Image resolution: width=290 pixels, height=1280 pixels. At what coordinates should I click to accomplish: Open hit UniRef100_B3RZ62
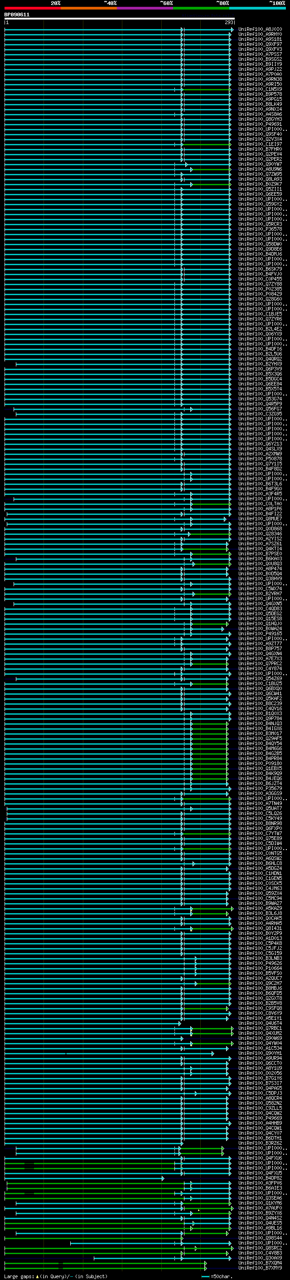point(260,1143)
